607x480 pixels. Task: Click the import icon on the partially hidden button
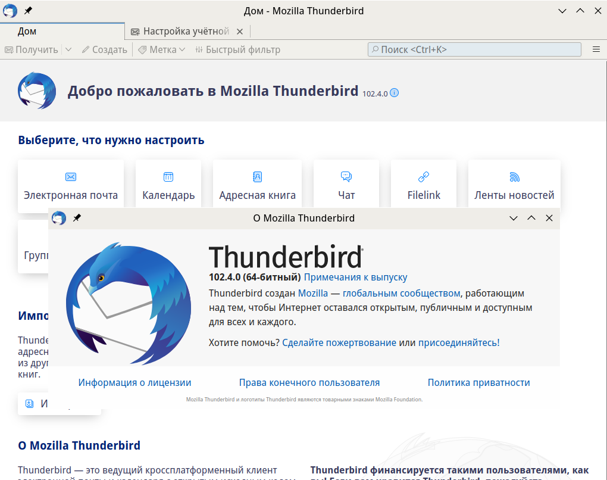click(x=29, y=404)
